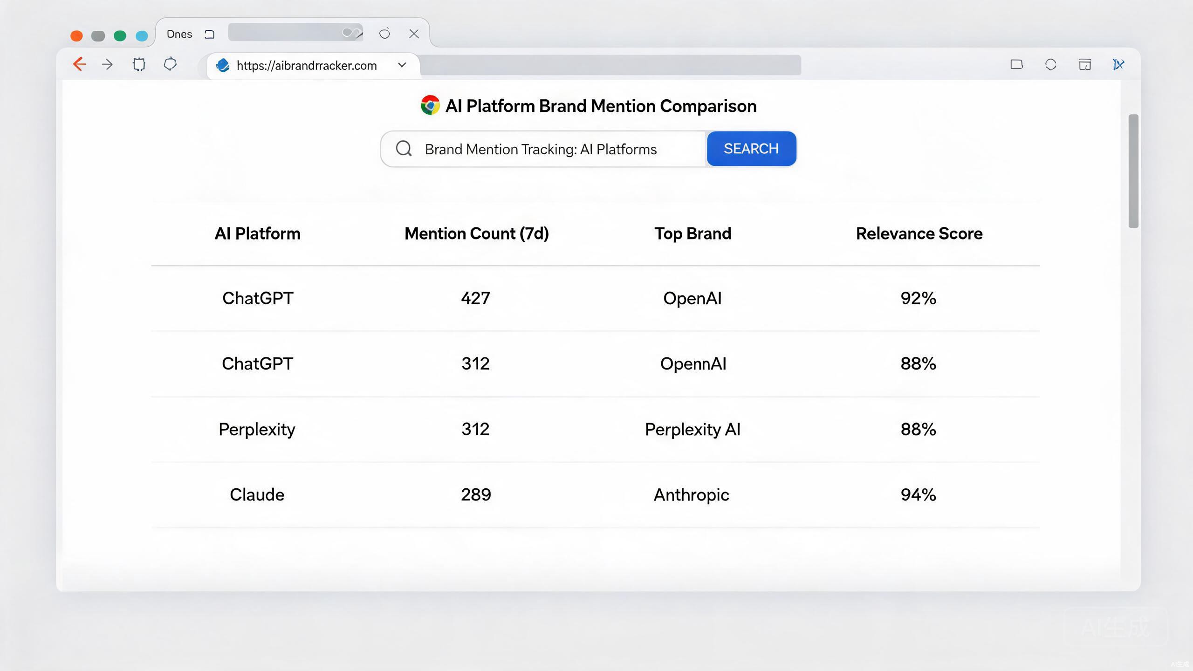The image size is (1193, 671).
Task: Select the OpenAI brand in the 427 row
Action: 692,298
